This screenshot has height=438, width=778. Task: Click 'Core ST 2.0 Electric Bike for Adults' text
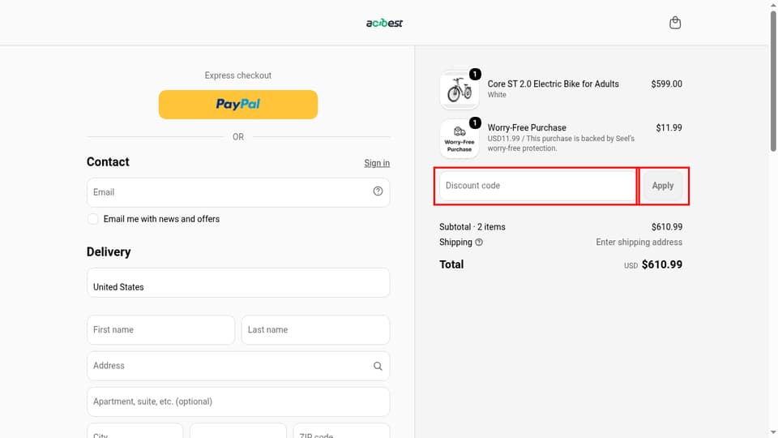click(553, 84)
